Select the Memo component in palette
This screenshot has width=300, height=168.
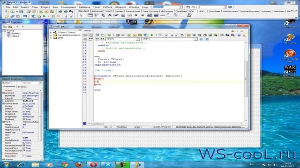pyautogui.click(x=123, y=15)
